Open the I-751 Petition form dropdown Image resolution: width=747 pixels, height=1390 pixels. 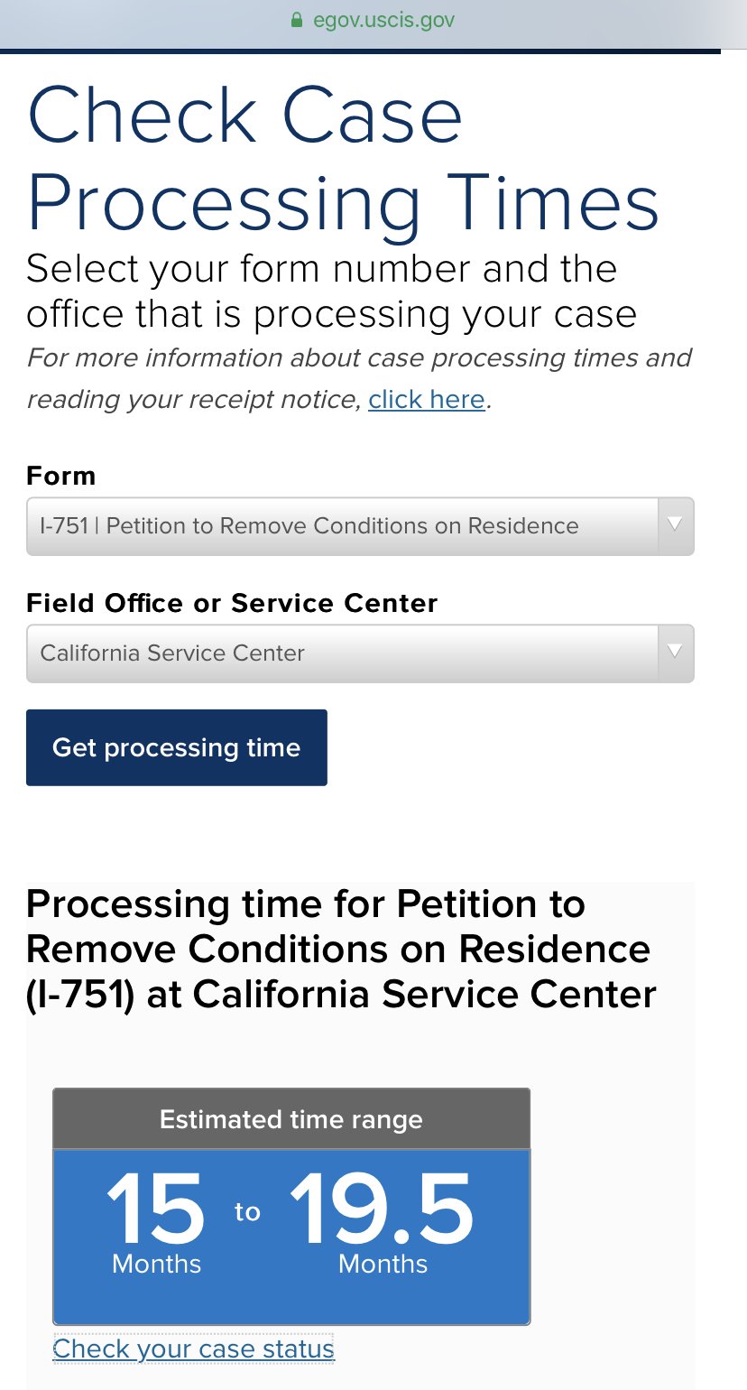point(360,526)
